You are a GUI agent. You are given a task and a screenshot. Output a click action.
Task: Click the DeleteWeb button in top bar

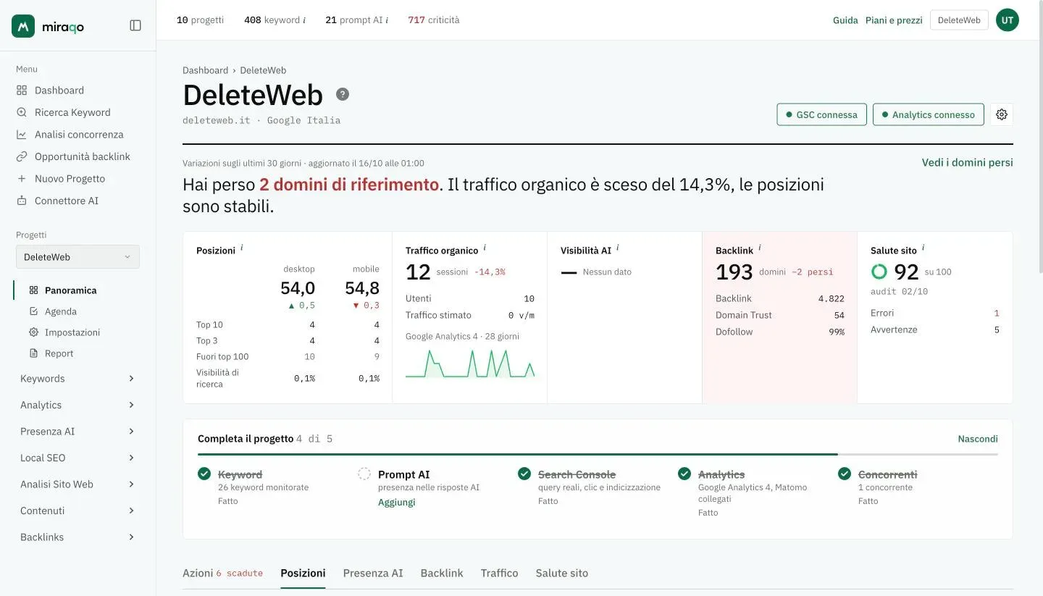click(959, 20)
